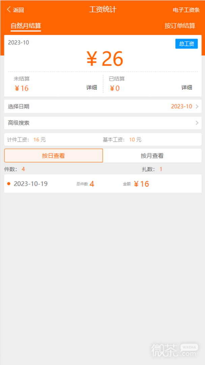Select the 按月查看 toggle
The height and width of the screenshot is (365, 205).
click(152, 155)
